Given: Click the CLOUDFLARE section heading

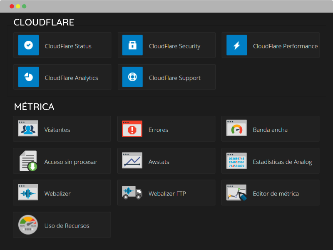Looking at the screenshot, I should coord(44,22).
